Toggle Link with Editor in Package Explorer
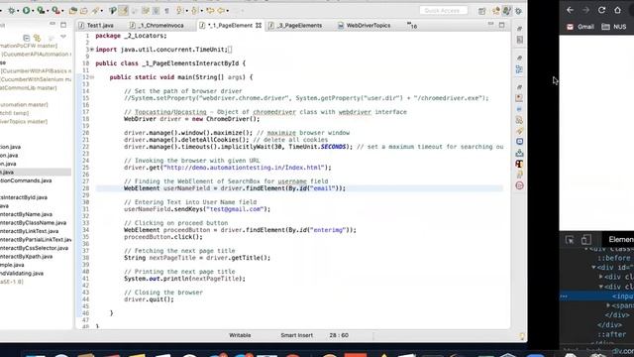 (x=38, y=38)
